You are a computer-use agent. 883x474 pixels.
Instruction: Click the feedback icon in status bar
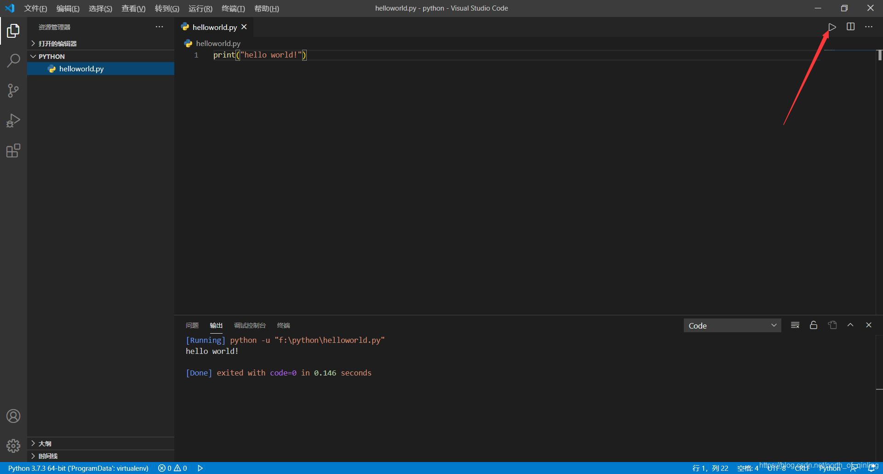[854, 468]
